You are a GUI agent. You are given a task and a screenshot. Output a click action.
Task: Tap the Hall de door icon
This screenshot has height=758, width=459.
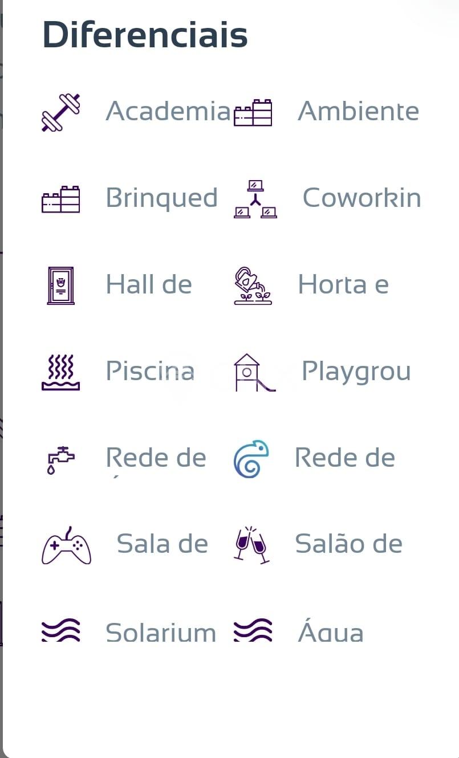pos(60,285)
